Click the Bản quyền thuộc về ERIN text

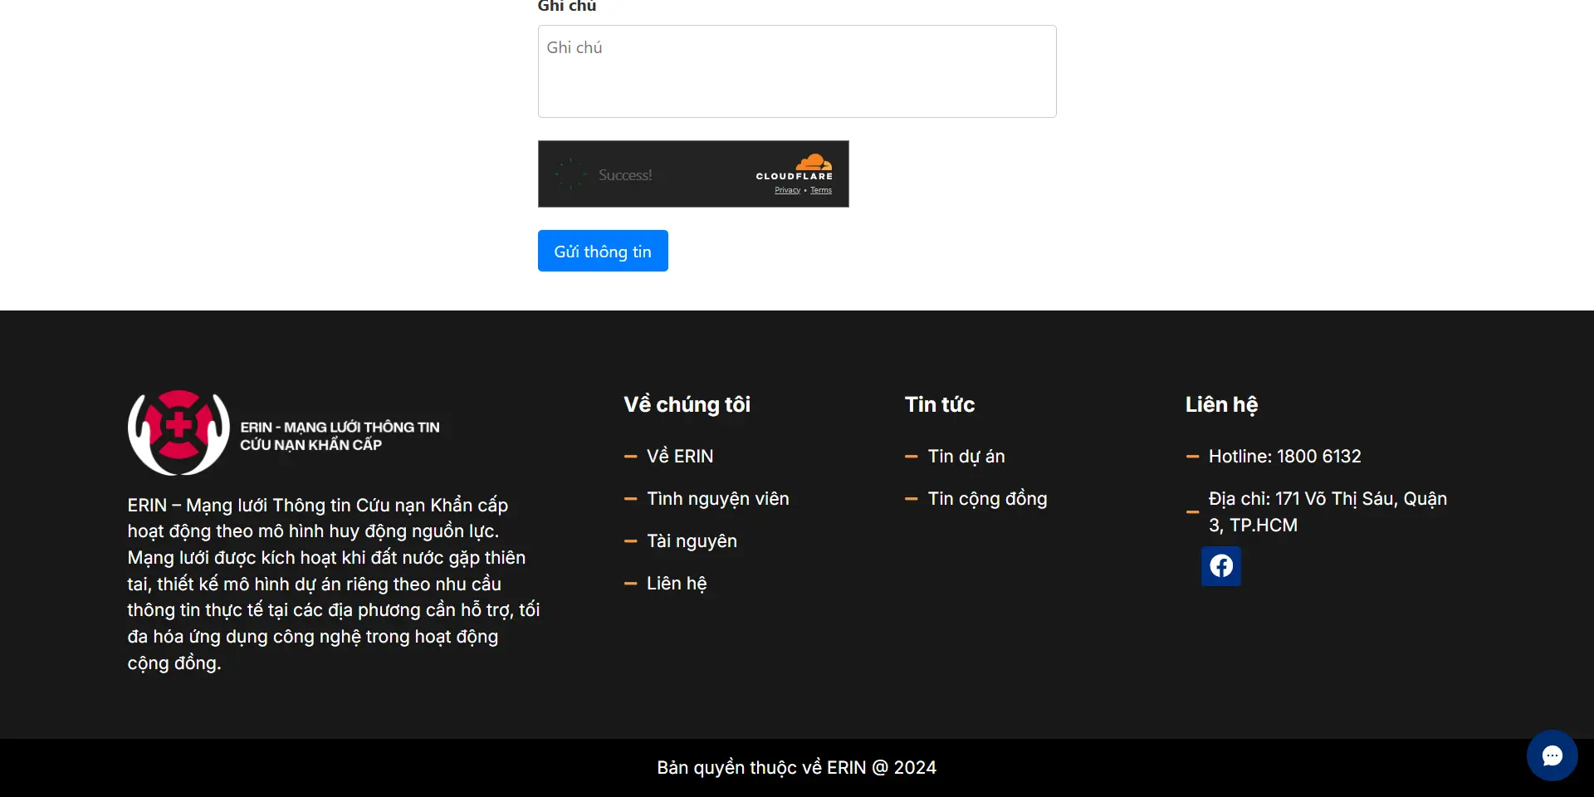pos(796,768)
